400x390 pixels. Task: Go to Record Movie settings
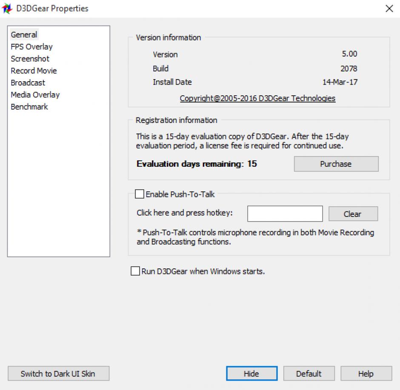[34, 71]
